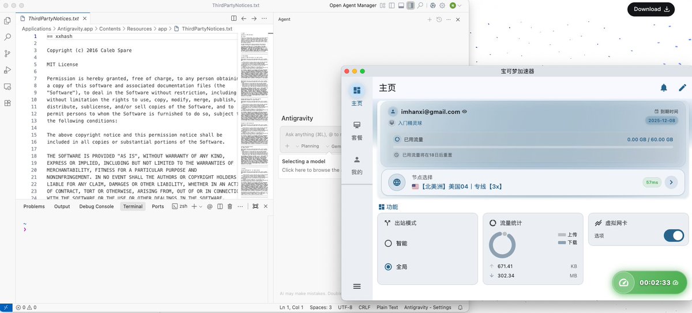The image size is (692, 313).
Task: Close the Agent panel
Action: pos(458,20)
